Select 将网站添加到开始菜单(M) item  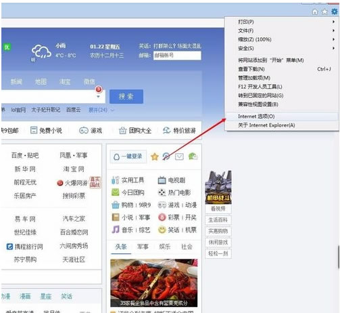[282, 60]
